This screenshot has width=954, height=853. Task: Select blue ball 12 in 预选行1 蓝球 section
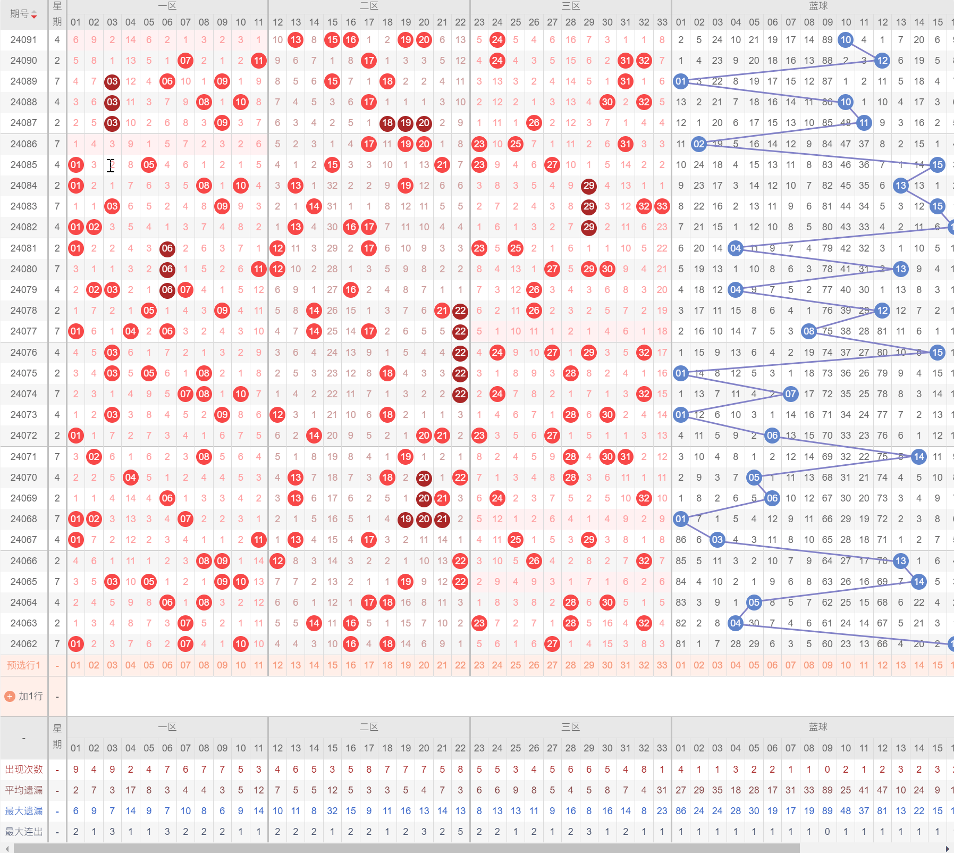(x=883, y=665)
